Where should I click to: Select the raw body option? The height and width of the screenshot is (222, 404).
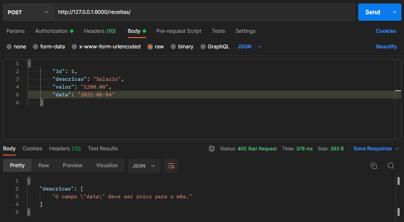[x=156, y=47]
